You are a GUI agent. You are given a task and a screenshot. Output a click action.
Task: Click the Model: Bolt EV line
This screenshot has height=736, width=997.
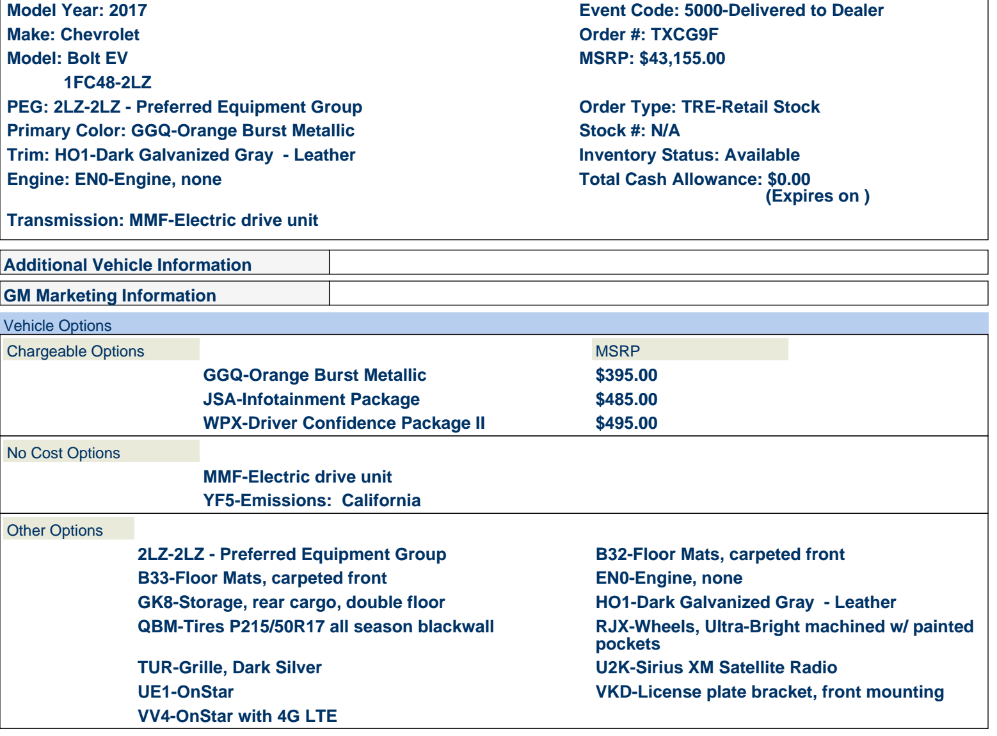[67, 58]
